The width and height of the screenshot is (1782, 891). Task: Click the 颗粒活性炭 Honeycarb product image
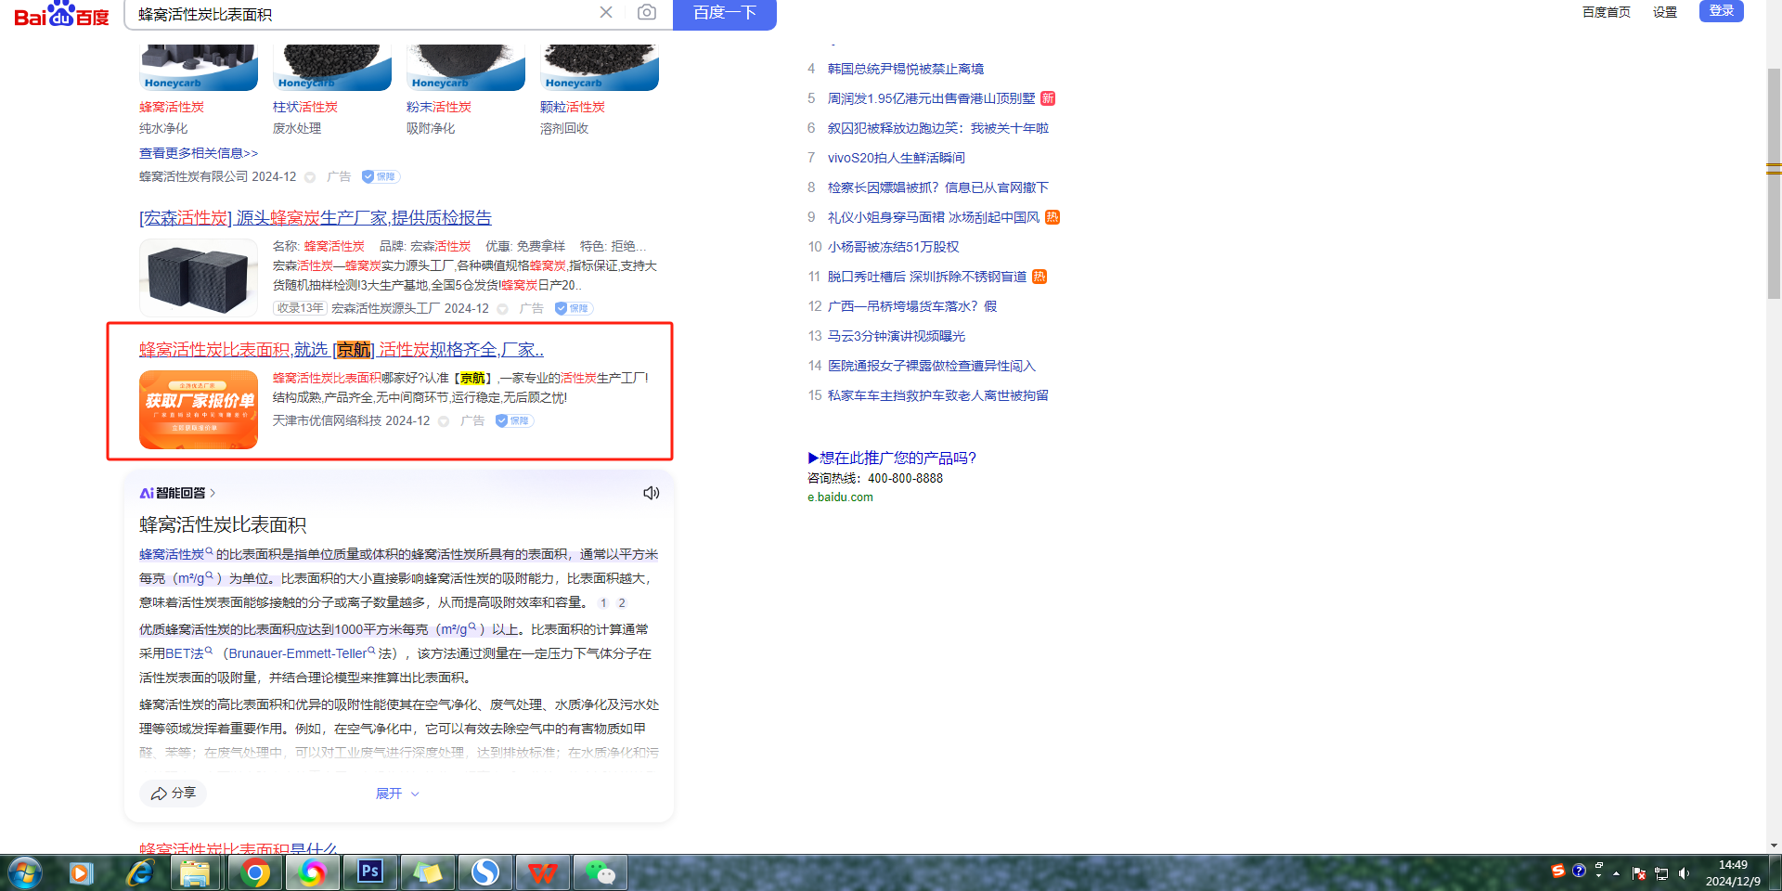(x=600, y=68)
